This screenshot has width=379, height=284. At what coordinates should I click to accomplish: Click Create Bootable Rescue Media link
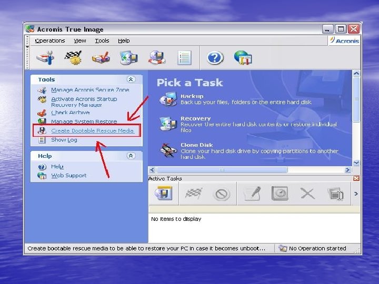(92, 130)
